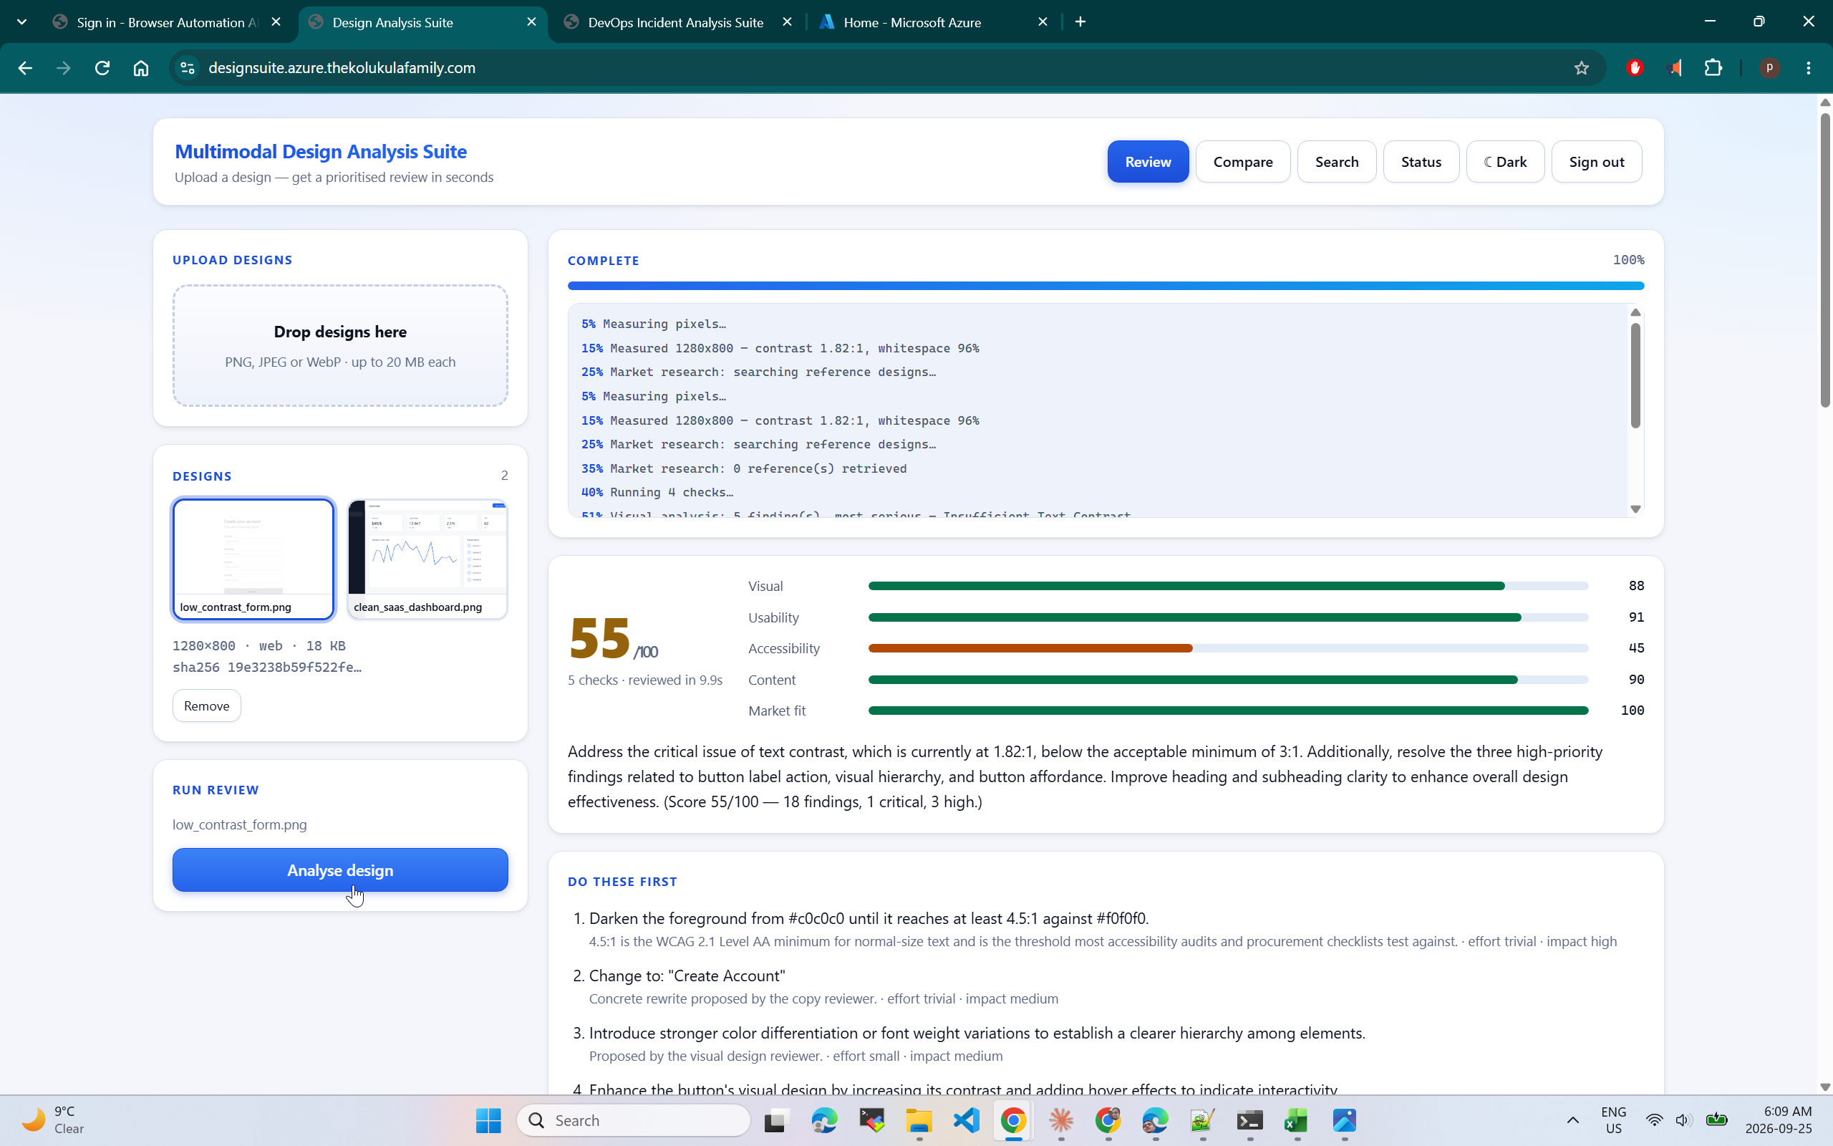
Task: Show hidden system tray icons
Action: coord(1572,1120)
